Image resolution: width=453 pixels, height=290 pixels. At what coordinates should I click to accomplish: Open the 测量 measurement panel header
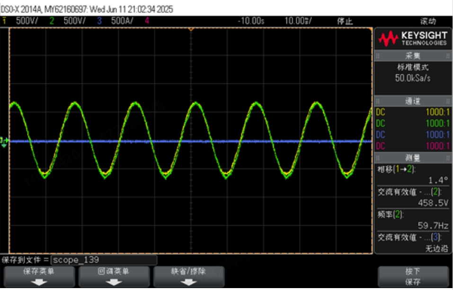tap(413, 158)
